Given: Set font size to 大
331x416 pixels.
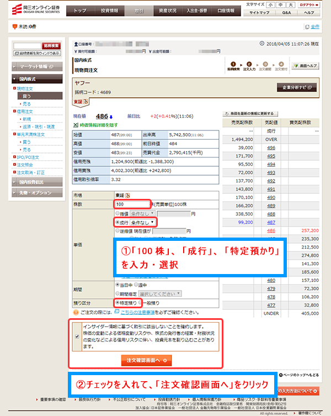Looking at the screenshot, I should coord(291,5).
